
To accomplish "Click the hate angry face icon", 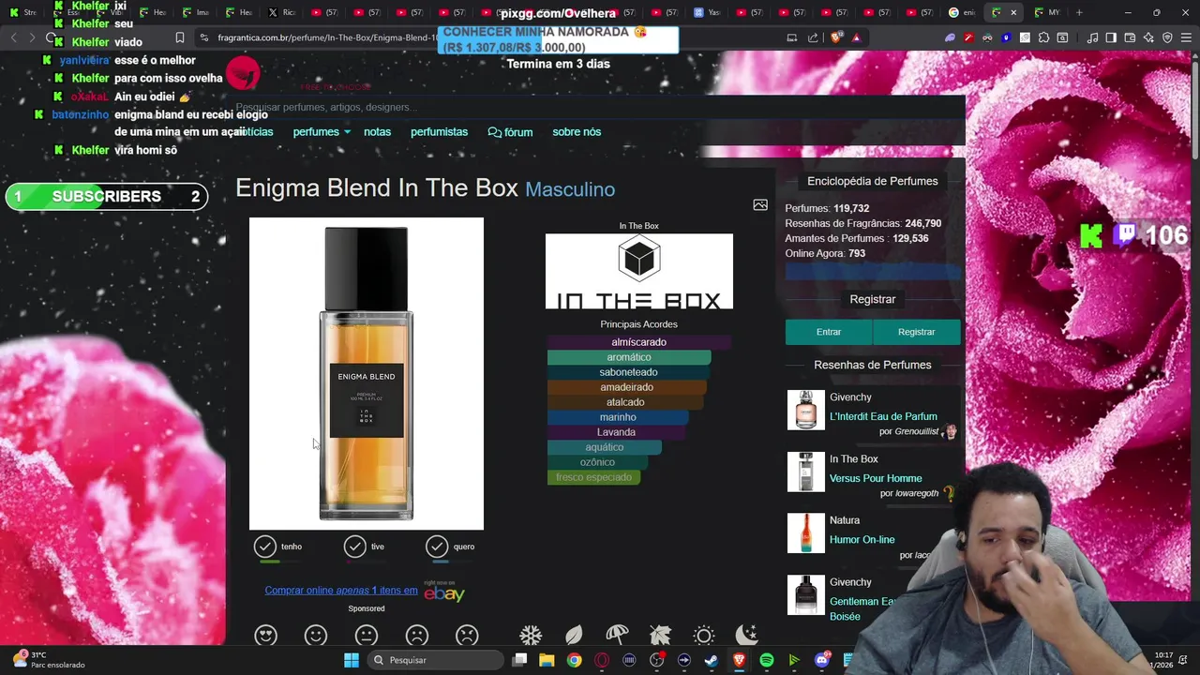I will point(467,635).
